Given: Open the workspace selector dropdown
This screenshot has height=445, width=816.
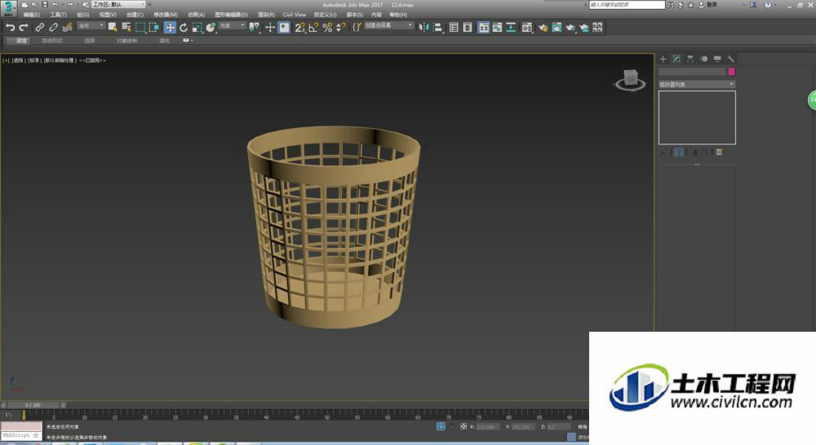Looking at the screenshot, I should tap(118, 4).
